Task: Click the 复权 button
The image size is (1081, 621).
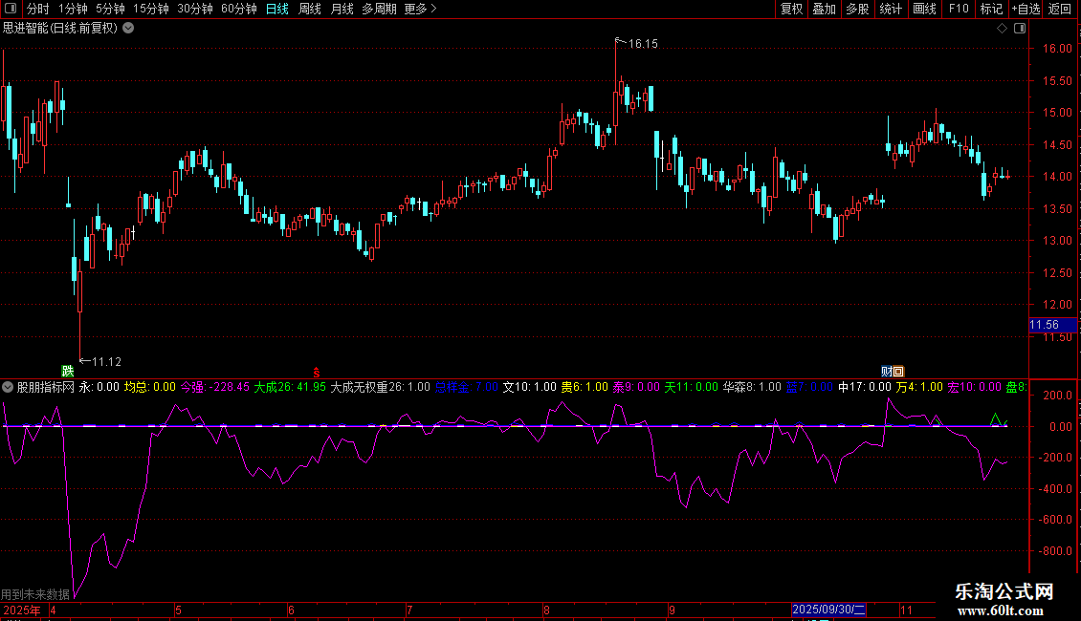Action: click(791, 9)
